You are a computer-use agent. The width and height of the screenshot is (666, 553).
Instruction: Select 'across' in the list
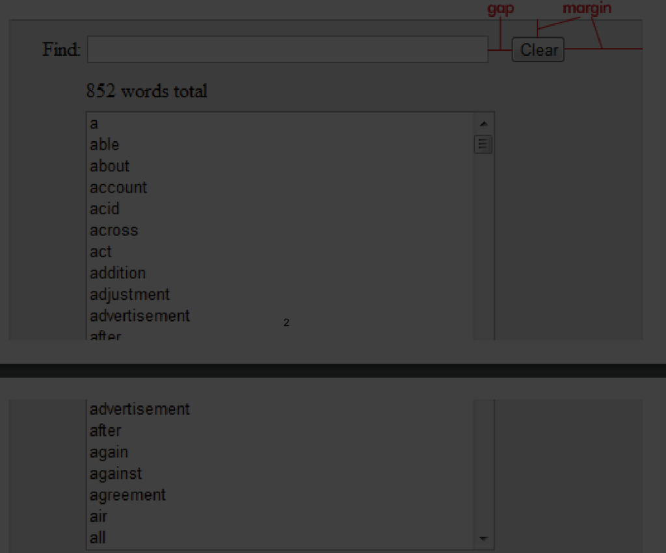coord(114,230)
